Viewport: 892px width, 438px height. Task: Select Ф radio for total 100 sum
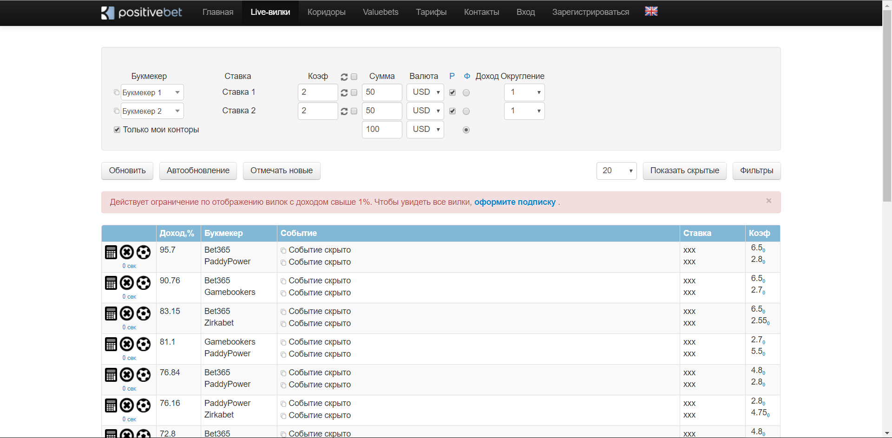click(466, 130)
